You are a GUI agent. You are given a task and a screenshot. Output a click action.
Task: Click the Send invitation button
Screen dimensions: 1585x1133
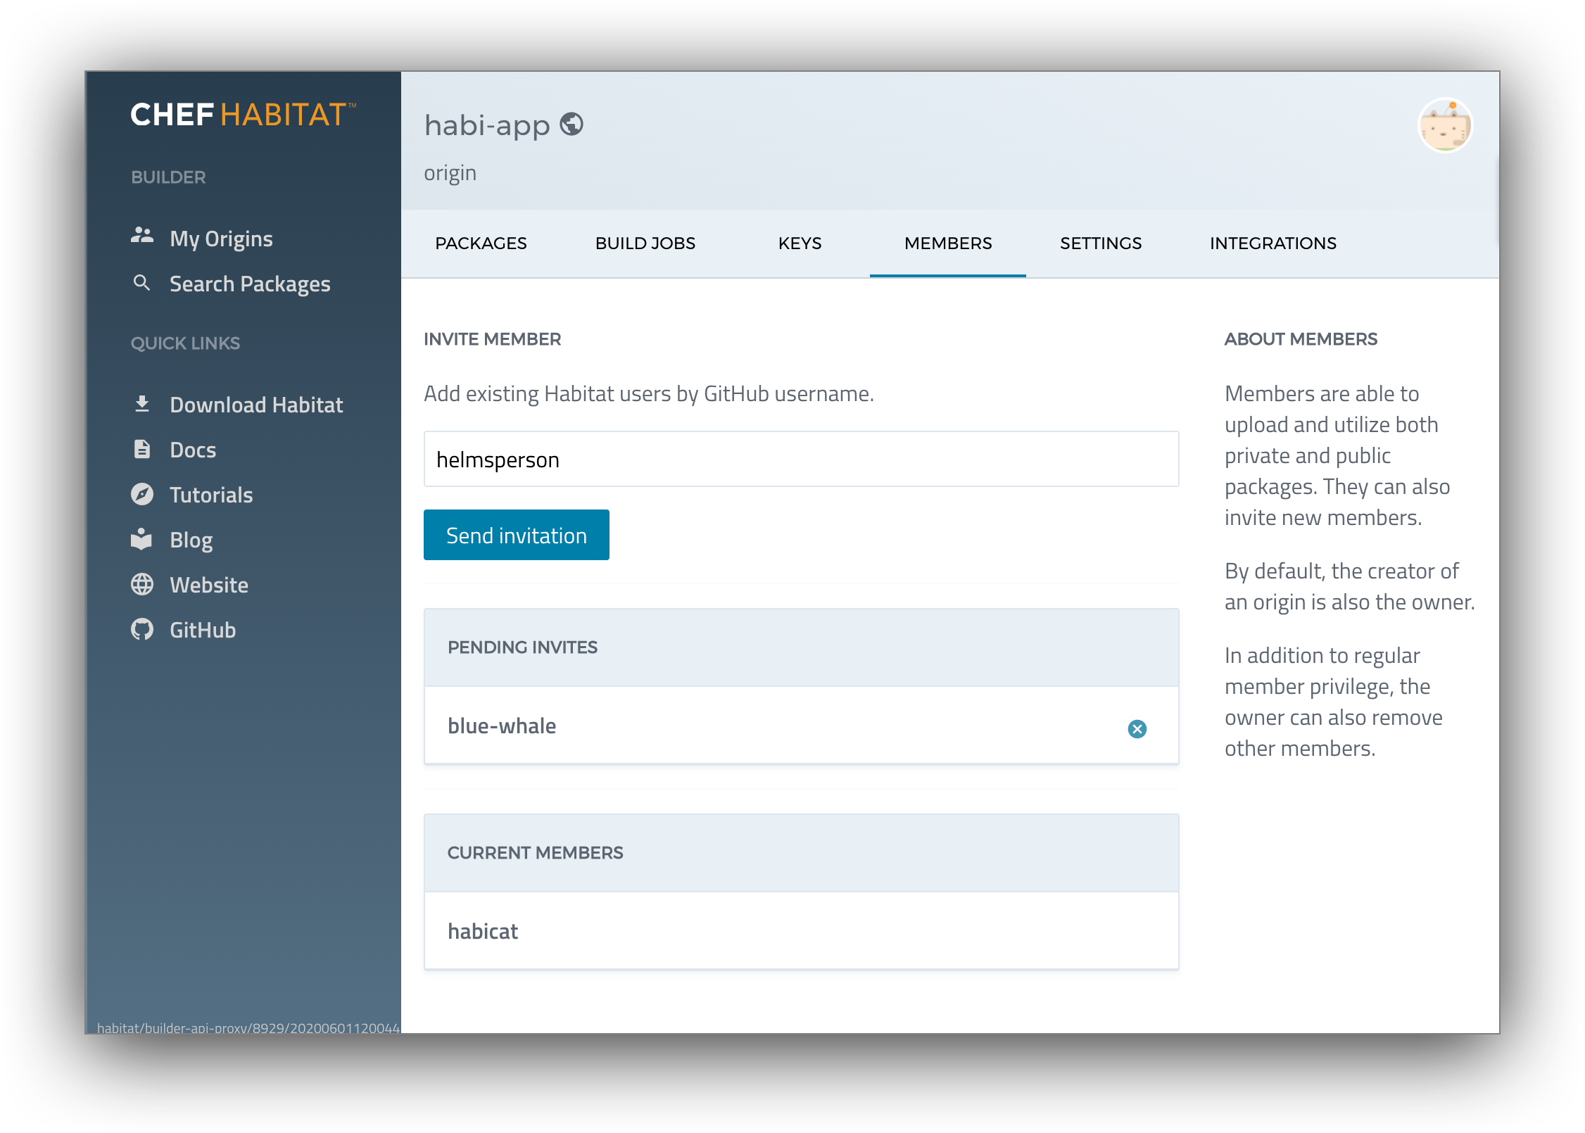click(516, 535)
